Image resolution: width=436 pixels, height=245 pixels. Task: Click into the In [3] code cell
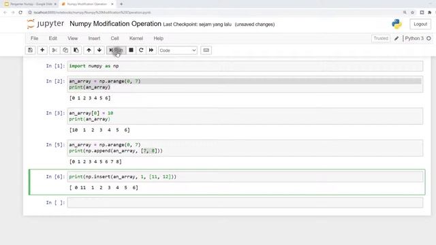pyautogui.click(x=245, y=116)
